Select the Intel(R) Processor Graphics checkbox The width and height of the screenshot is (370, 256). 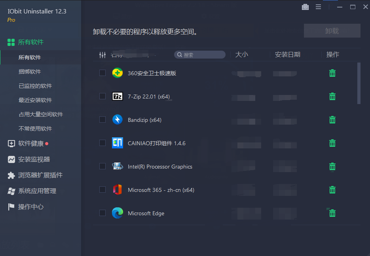102,166
